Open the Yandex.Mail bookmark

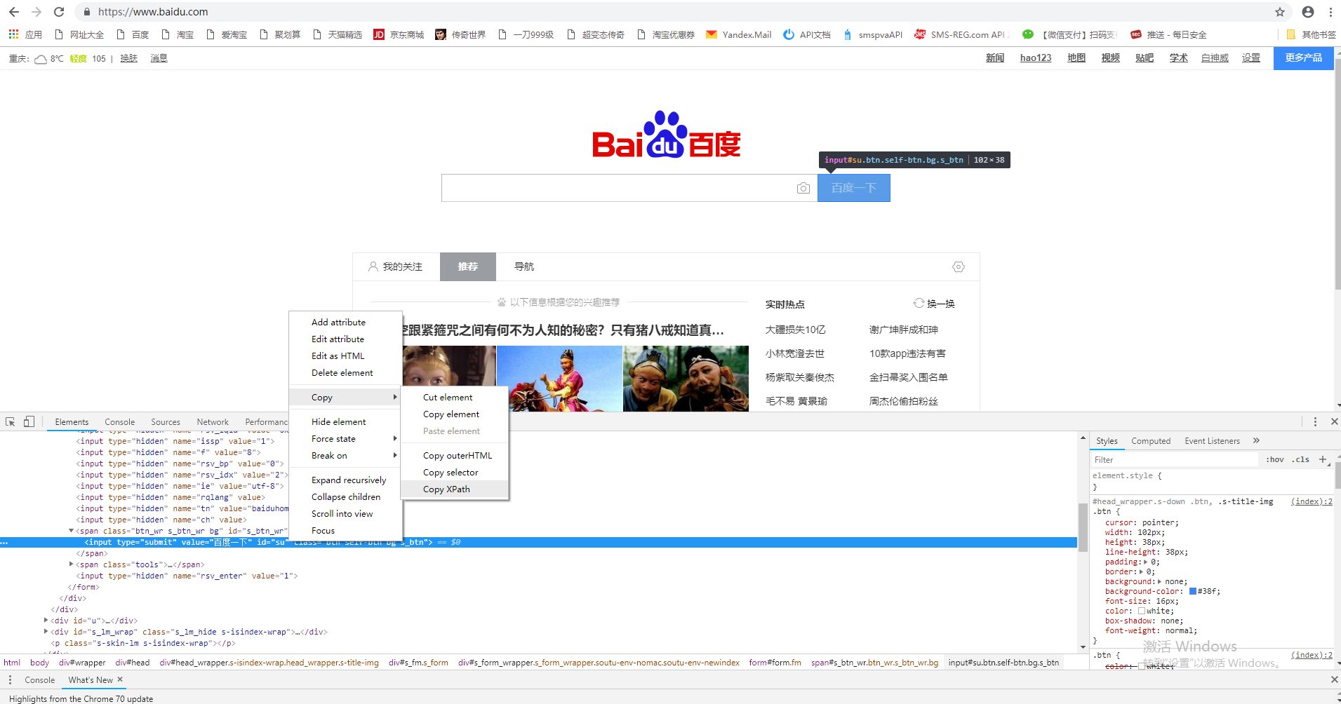pyautogui.click(x=739, y=34)
